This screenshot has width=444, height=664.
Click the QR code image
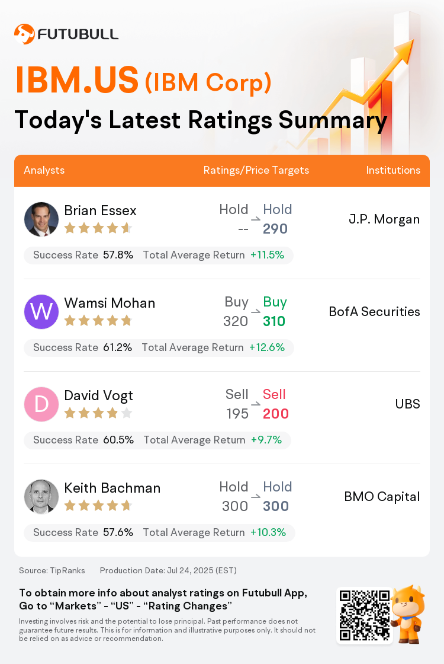click(365, 615)
